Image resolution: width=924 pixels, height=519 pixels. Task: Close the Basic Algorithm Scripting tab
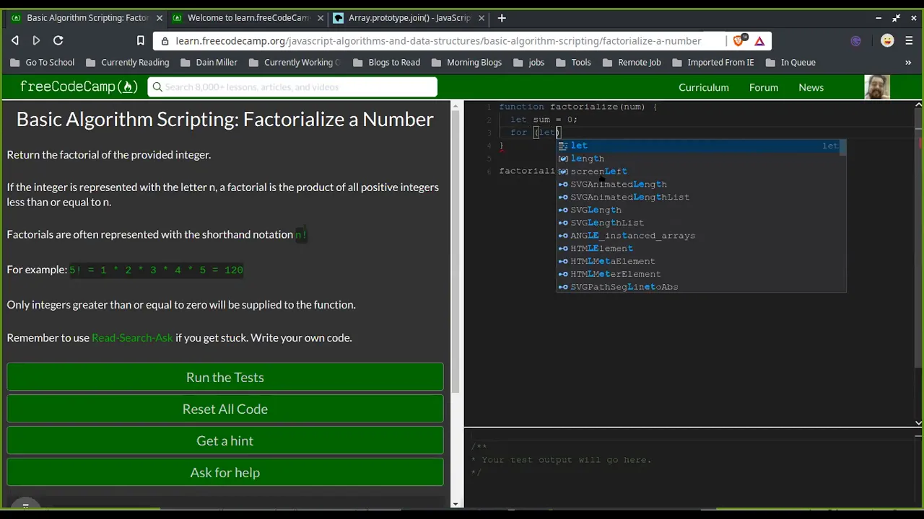160,18
